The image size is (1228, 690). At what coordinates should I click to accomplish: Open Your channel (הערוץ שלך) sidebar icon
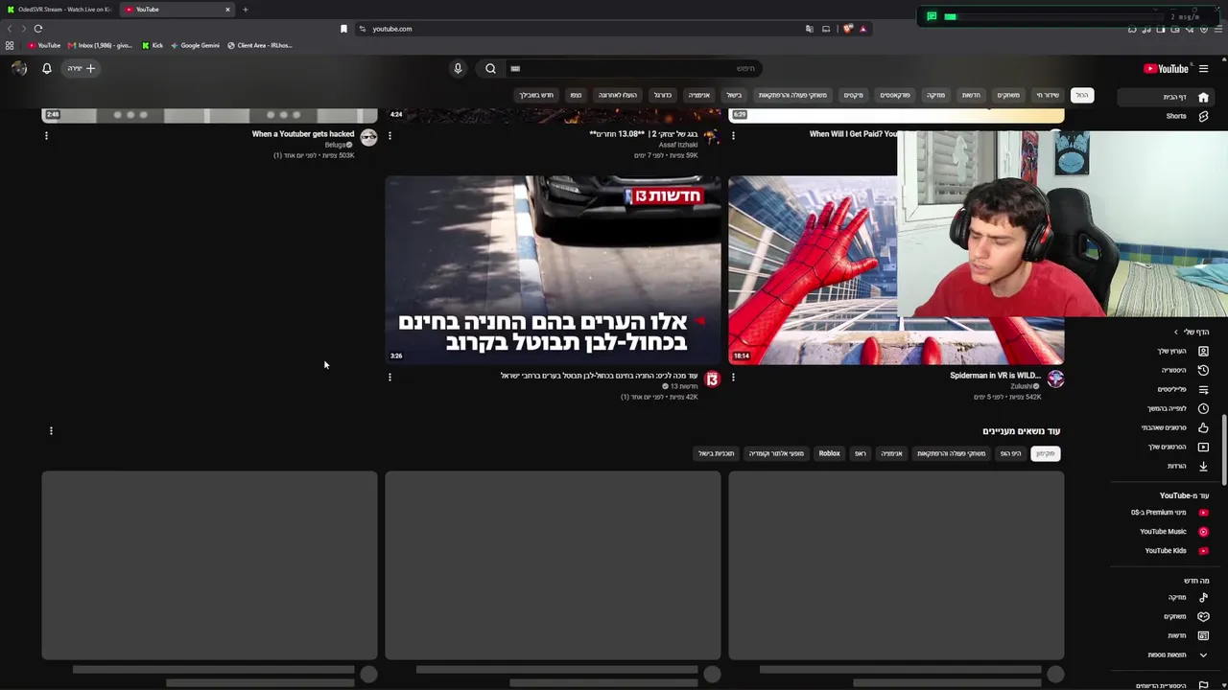(1203, 351)
